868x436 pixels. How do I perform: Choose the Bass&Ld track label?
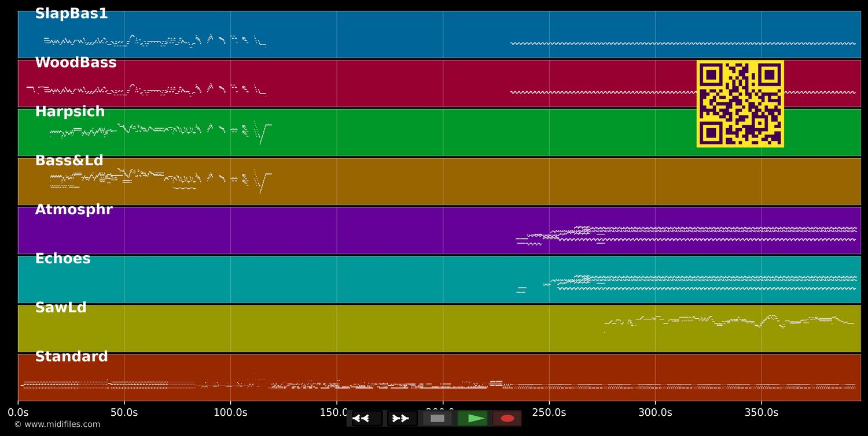pos(69,161)
